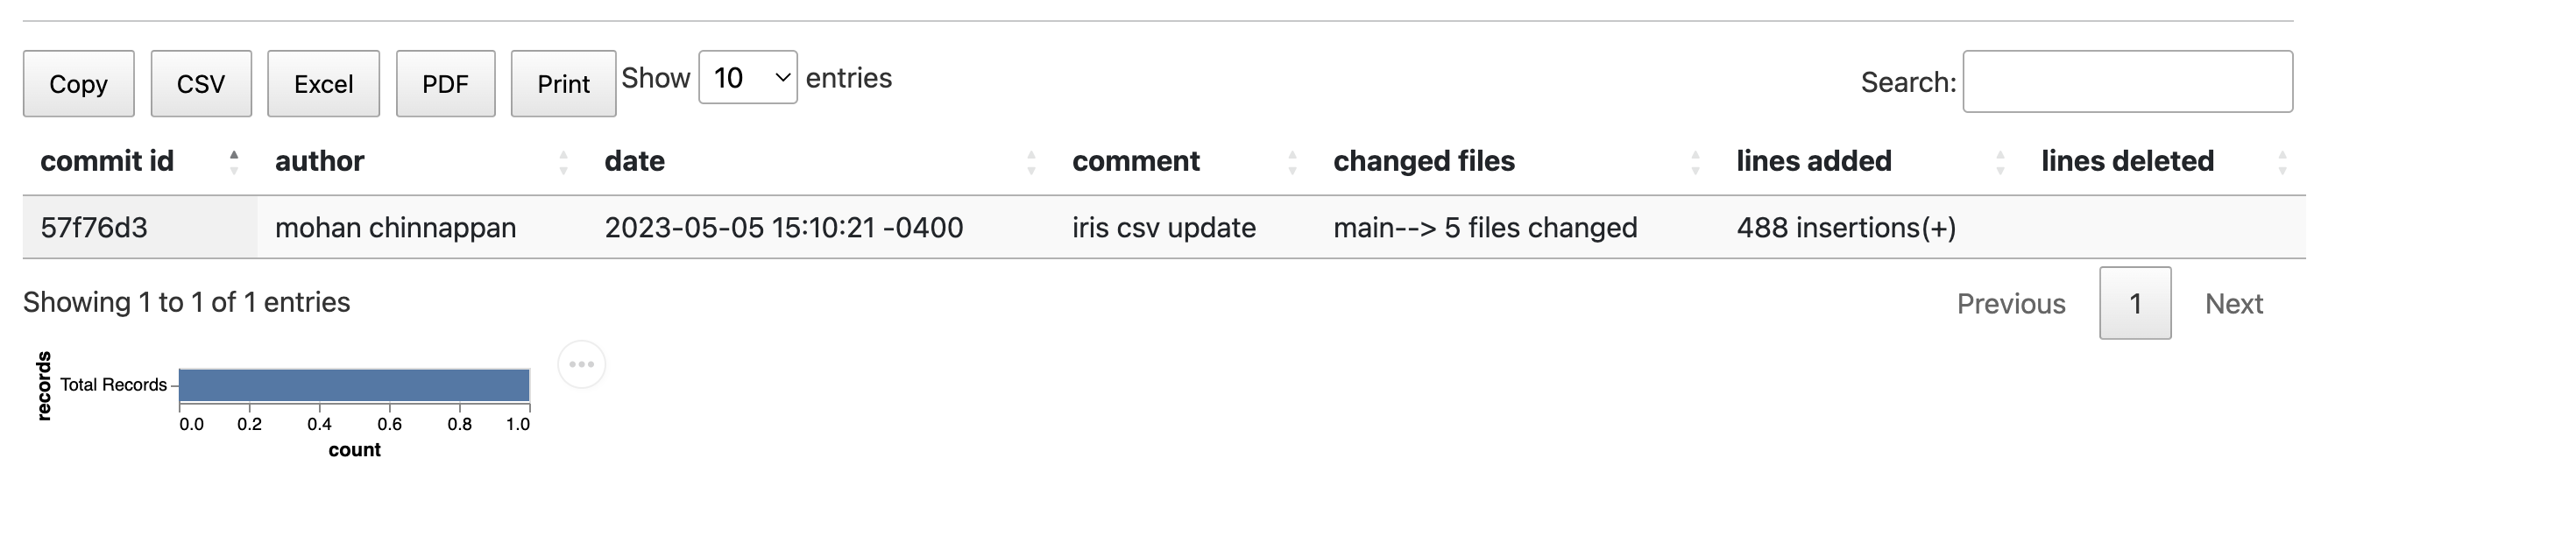
Task: Export table as PDF
Action: click(446, 84)
